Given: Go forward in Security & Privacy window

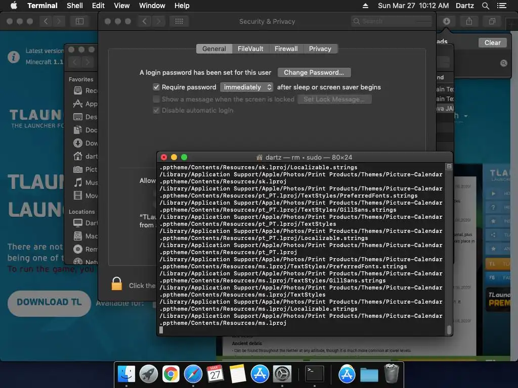Looking at the screenshot, I should pos(158,21).
